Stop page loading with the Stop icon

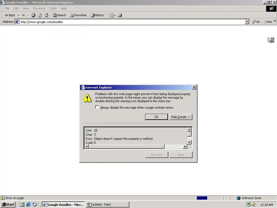(33, 15)
